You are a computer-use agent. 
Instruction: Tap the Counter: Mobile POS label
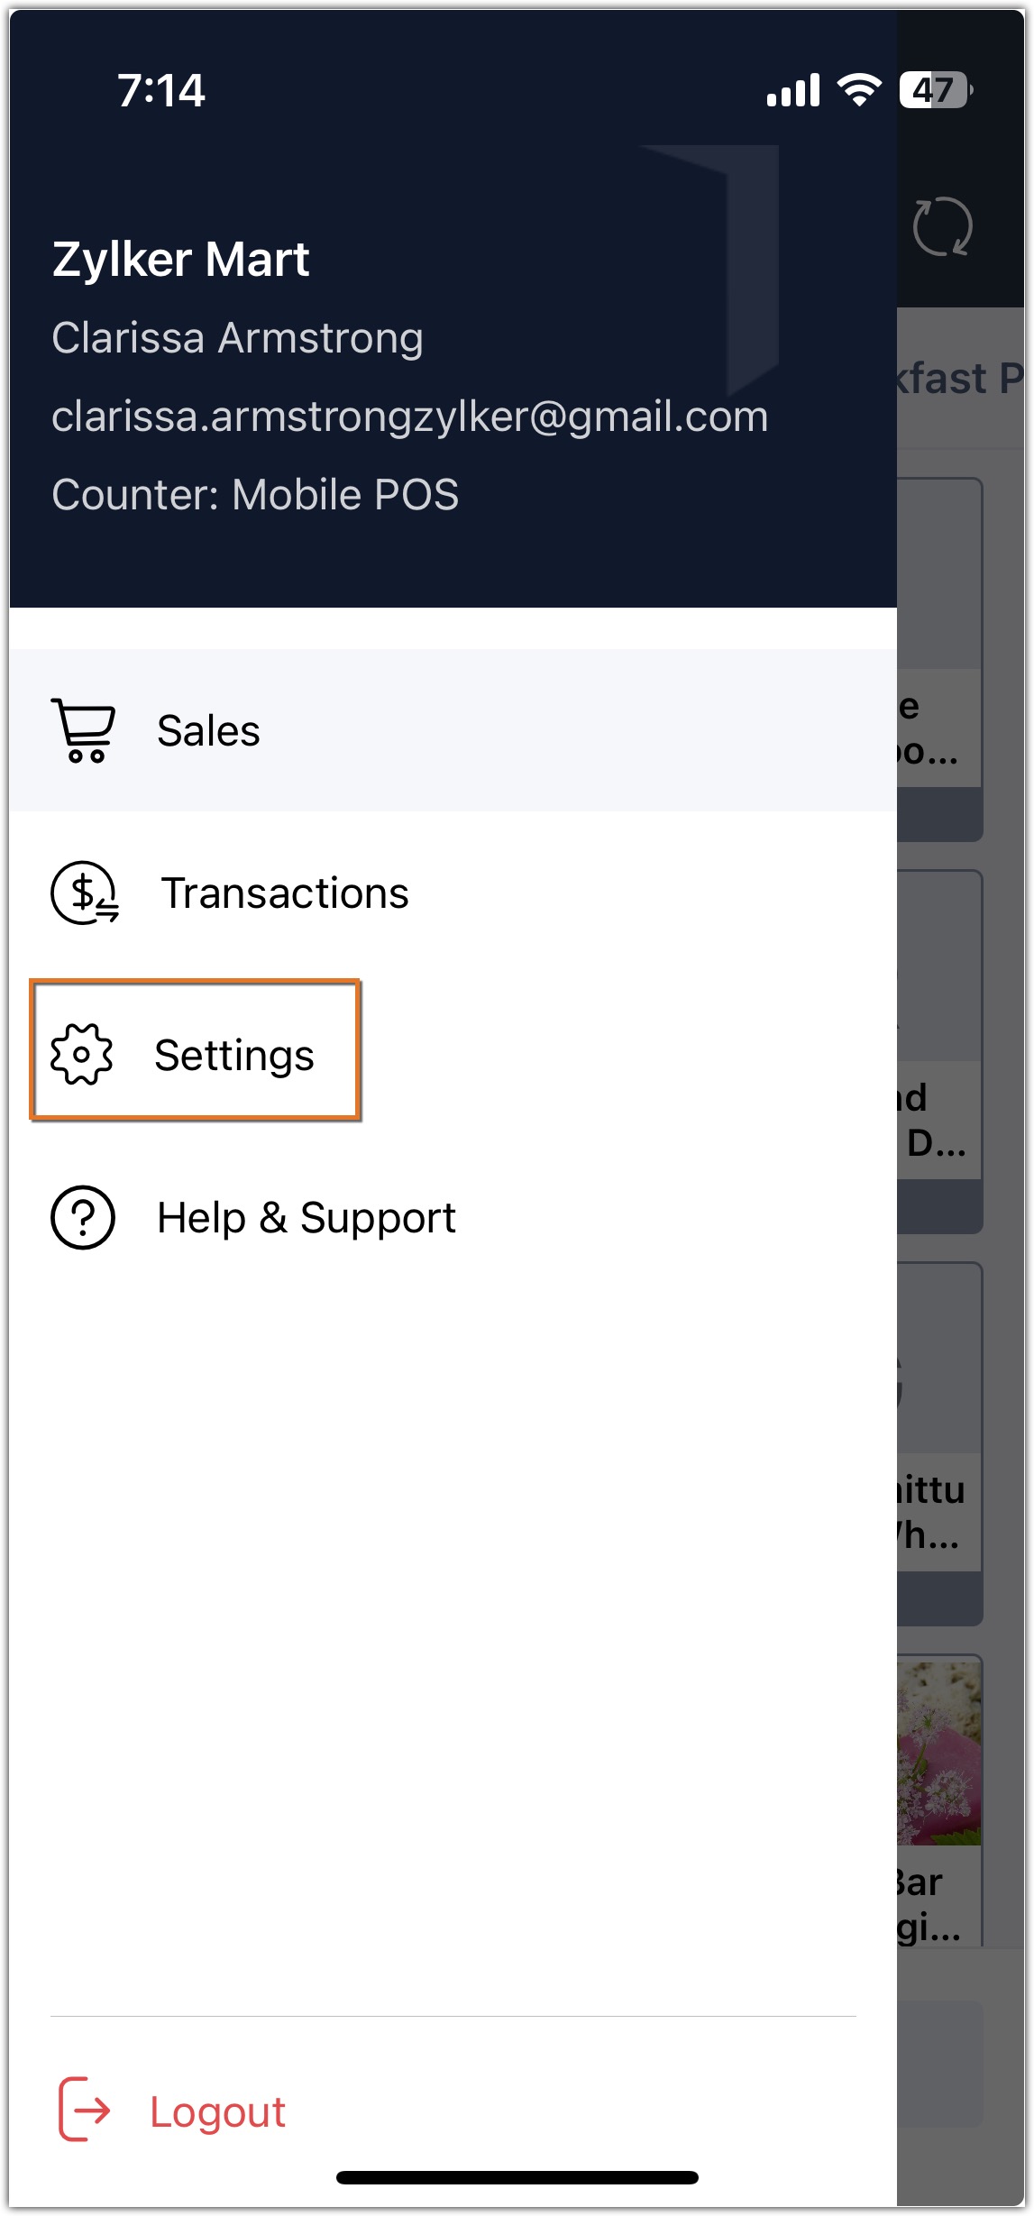(x=255, y=495)
